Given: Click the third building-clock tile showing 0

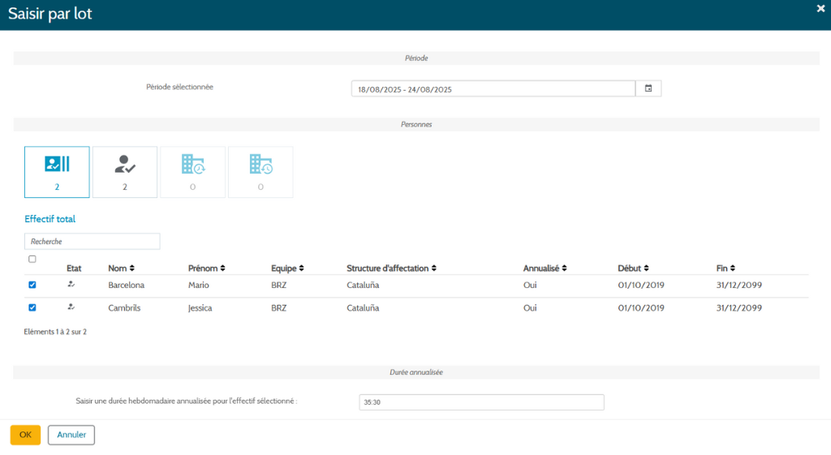Looking at the screenshot, I should (192, 172).
